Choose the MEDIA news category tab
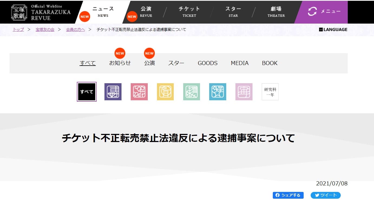The image size is (374, 206). [240, 63]
